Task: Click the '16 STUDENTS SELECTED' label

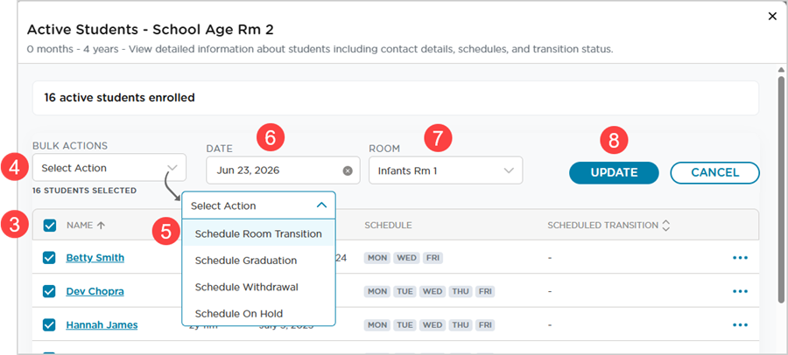Action: (x=84, y=191)
